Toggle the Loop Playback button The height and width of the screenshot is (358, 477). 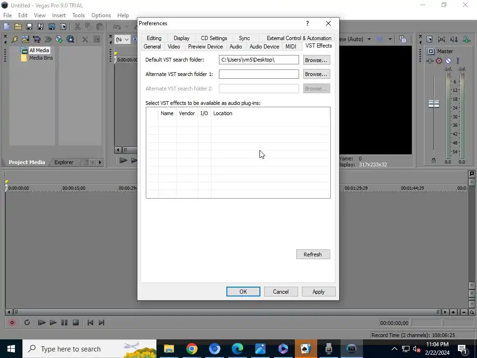coord(27,323)
